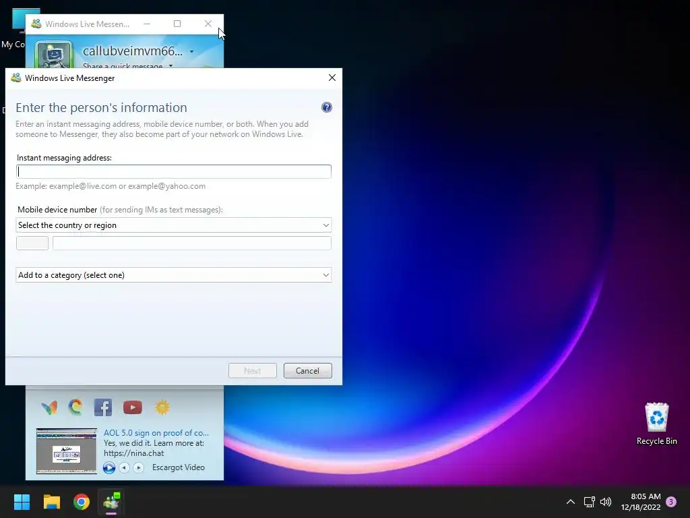Viewport: 690px width, 518px height.
Task: Open the help icon in the dialog
Action: (x=327, y=107)
